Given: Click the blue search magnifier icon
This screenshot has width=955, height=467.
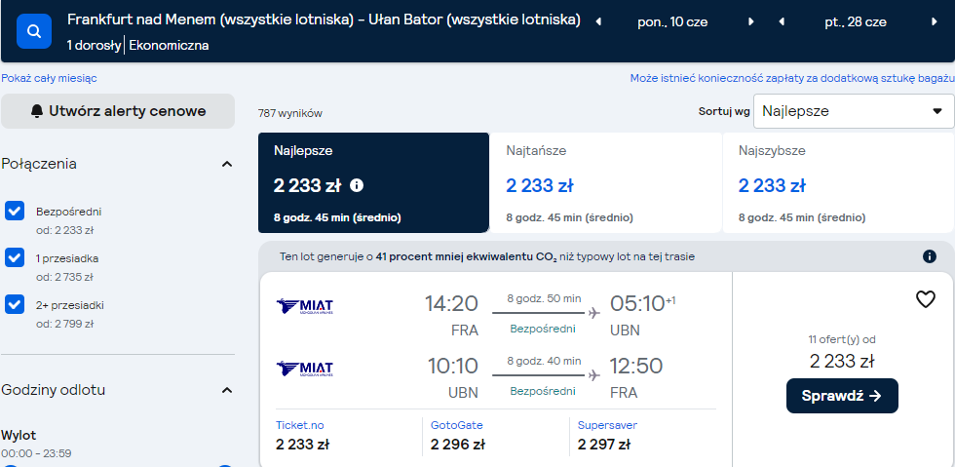Looking at the screenshot, I should coord(34,31).
